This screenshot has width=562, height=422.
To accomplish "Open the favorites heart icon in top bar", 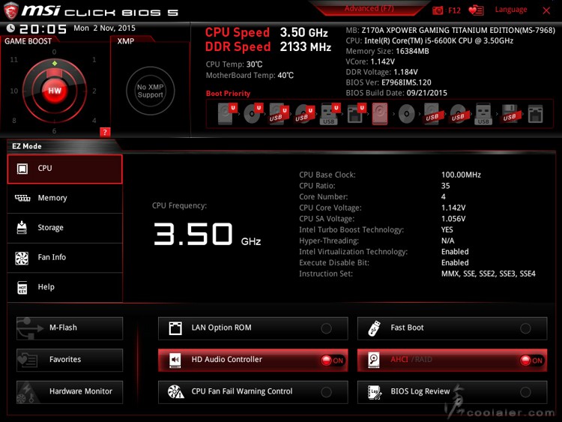I will (x=477, y=10).
